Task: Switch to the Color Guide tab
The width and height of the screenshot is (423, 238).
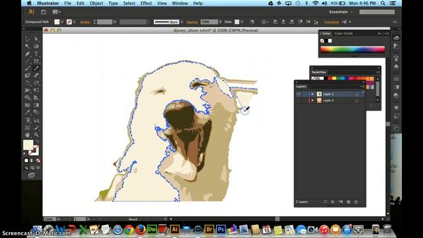Action: tap(344, 34)
